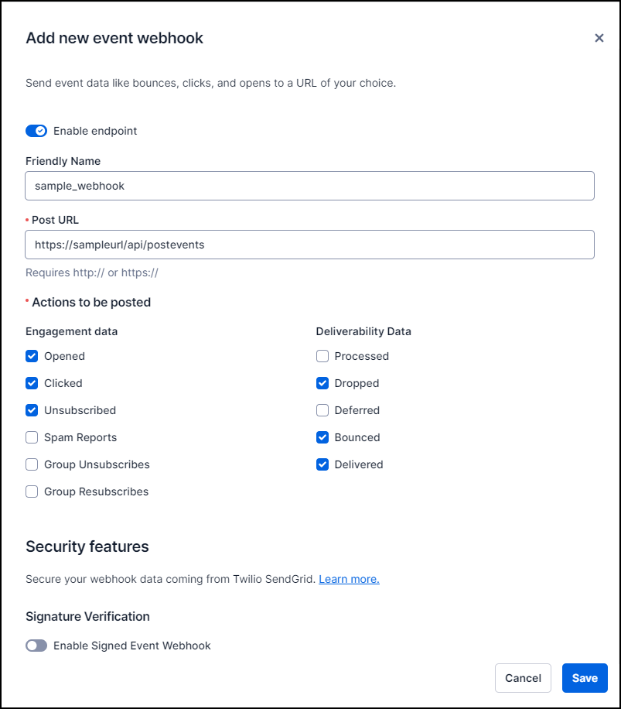
Task: Uncheck the Opened checkbox
Action: (32, 356)
